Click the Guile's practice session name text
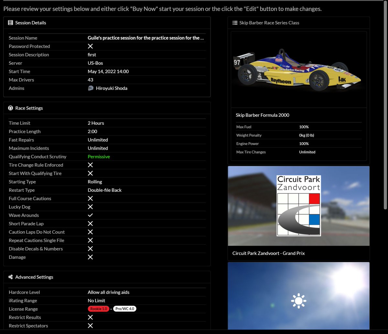This screenshot has height=334, width=388. click(x=146, y=38)
